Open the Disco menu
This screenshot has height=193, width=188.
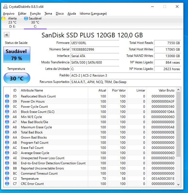60,14
